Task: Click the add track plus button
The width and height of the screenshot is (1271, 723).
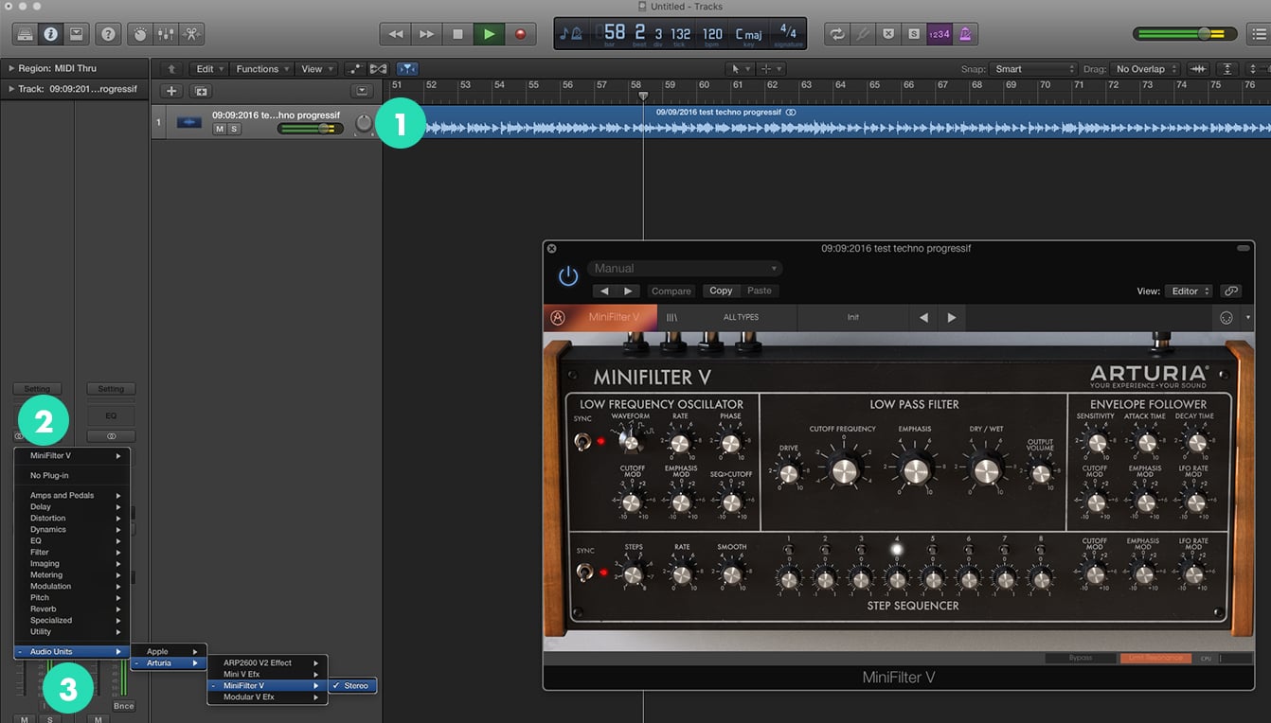Action: pyautogui.click(x=171, y=91)
